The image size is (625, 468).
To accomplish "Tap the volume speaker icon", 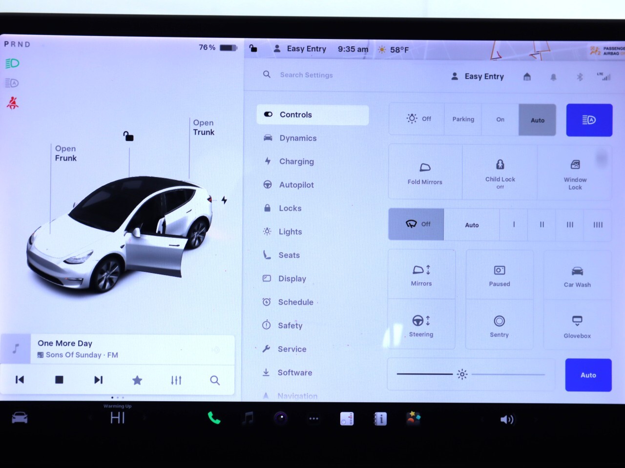I will click(507, 419).
